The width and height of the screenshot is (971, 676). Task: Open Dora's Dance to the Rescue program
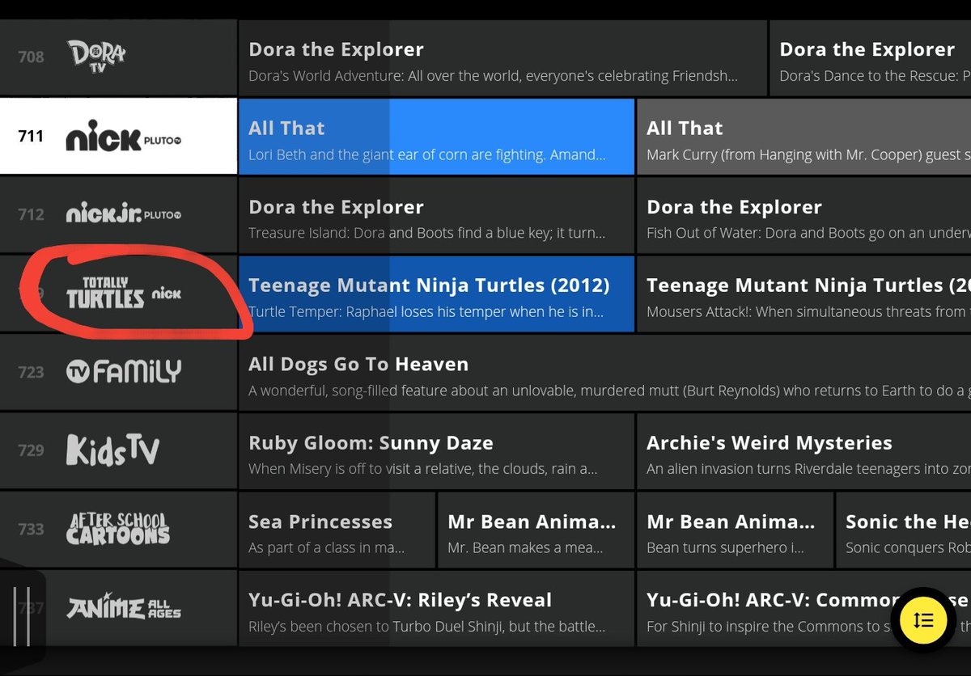871,58
